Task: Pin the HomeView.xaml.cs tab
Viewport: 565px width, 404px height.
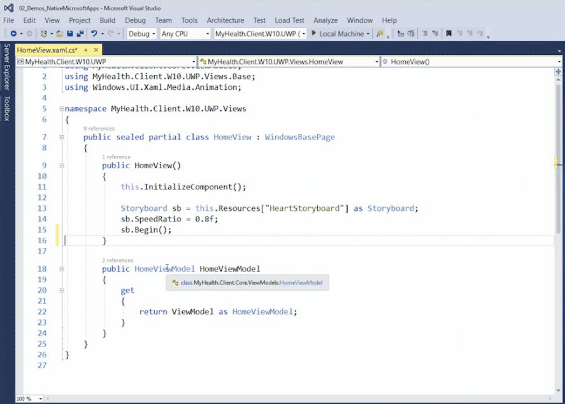Action: coord(86,50)
